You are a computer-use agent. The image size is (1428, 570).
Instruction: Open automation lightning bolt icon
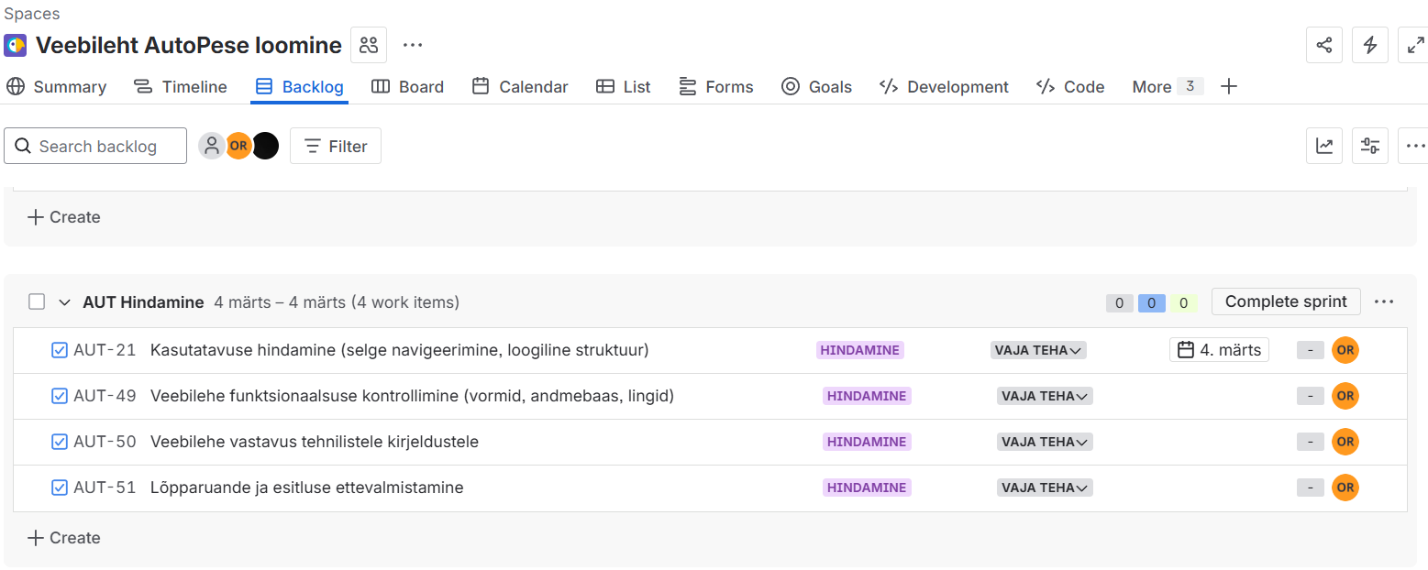(1369, 45)
